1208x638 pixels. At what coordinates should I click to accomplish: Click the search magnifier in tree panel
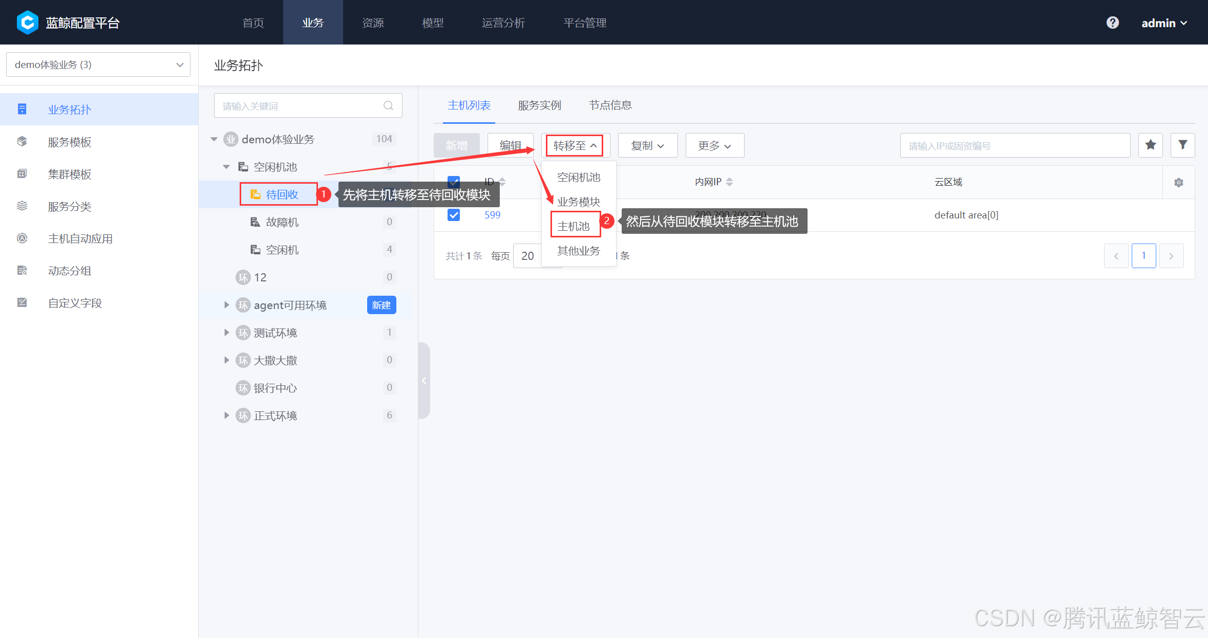click(x=388, y=106)
